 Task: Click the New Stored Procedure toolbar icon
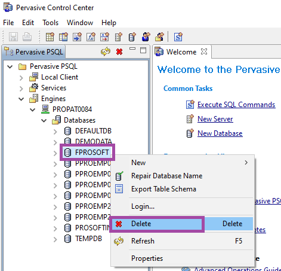pyautogui.click(x=77, y=37)
